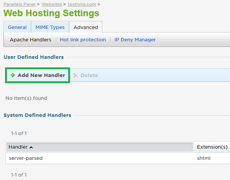This screenshot has width=230, height=180.
Task: Select the Advanced tab
Action: [86, 27]
